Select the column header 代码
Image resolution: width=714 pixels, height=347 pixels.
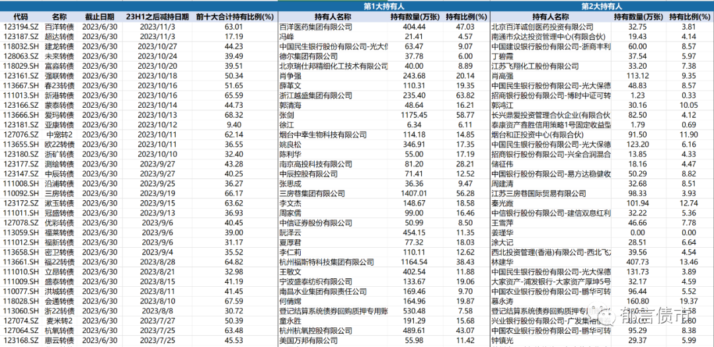tap(20, 17)
